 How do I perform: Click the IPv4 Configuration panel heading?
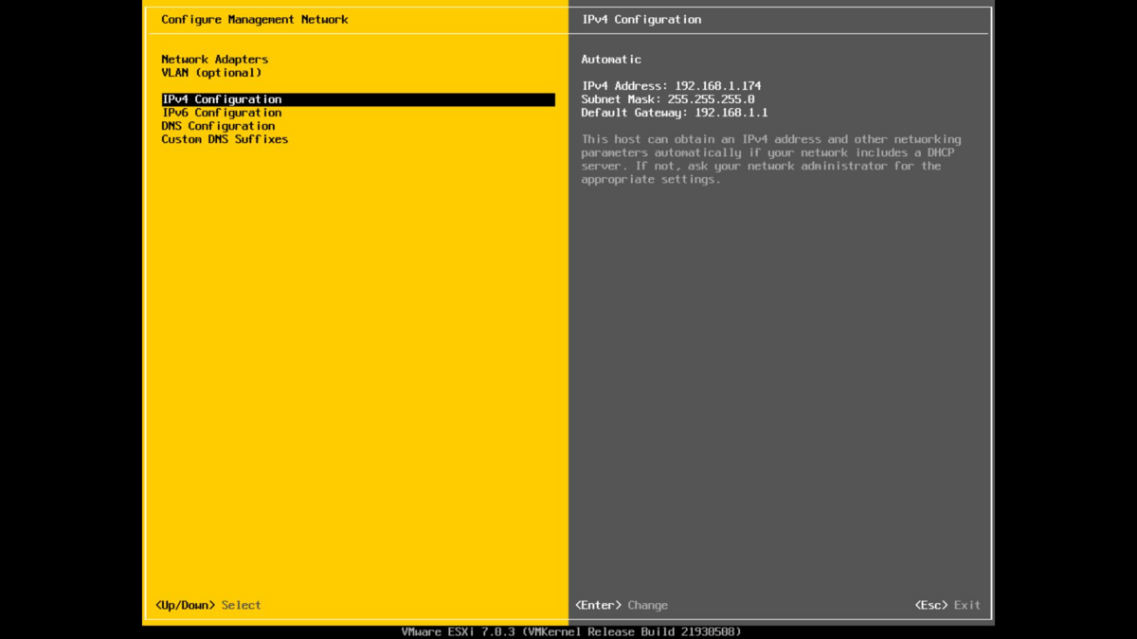(x=641, y=20)
